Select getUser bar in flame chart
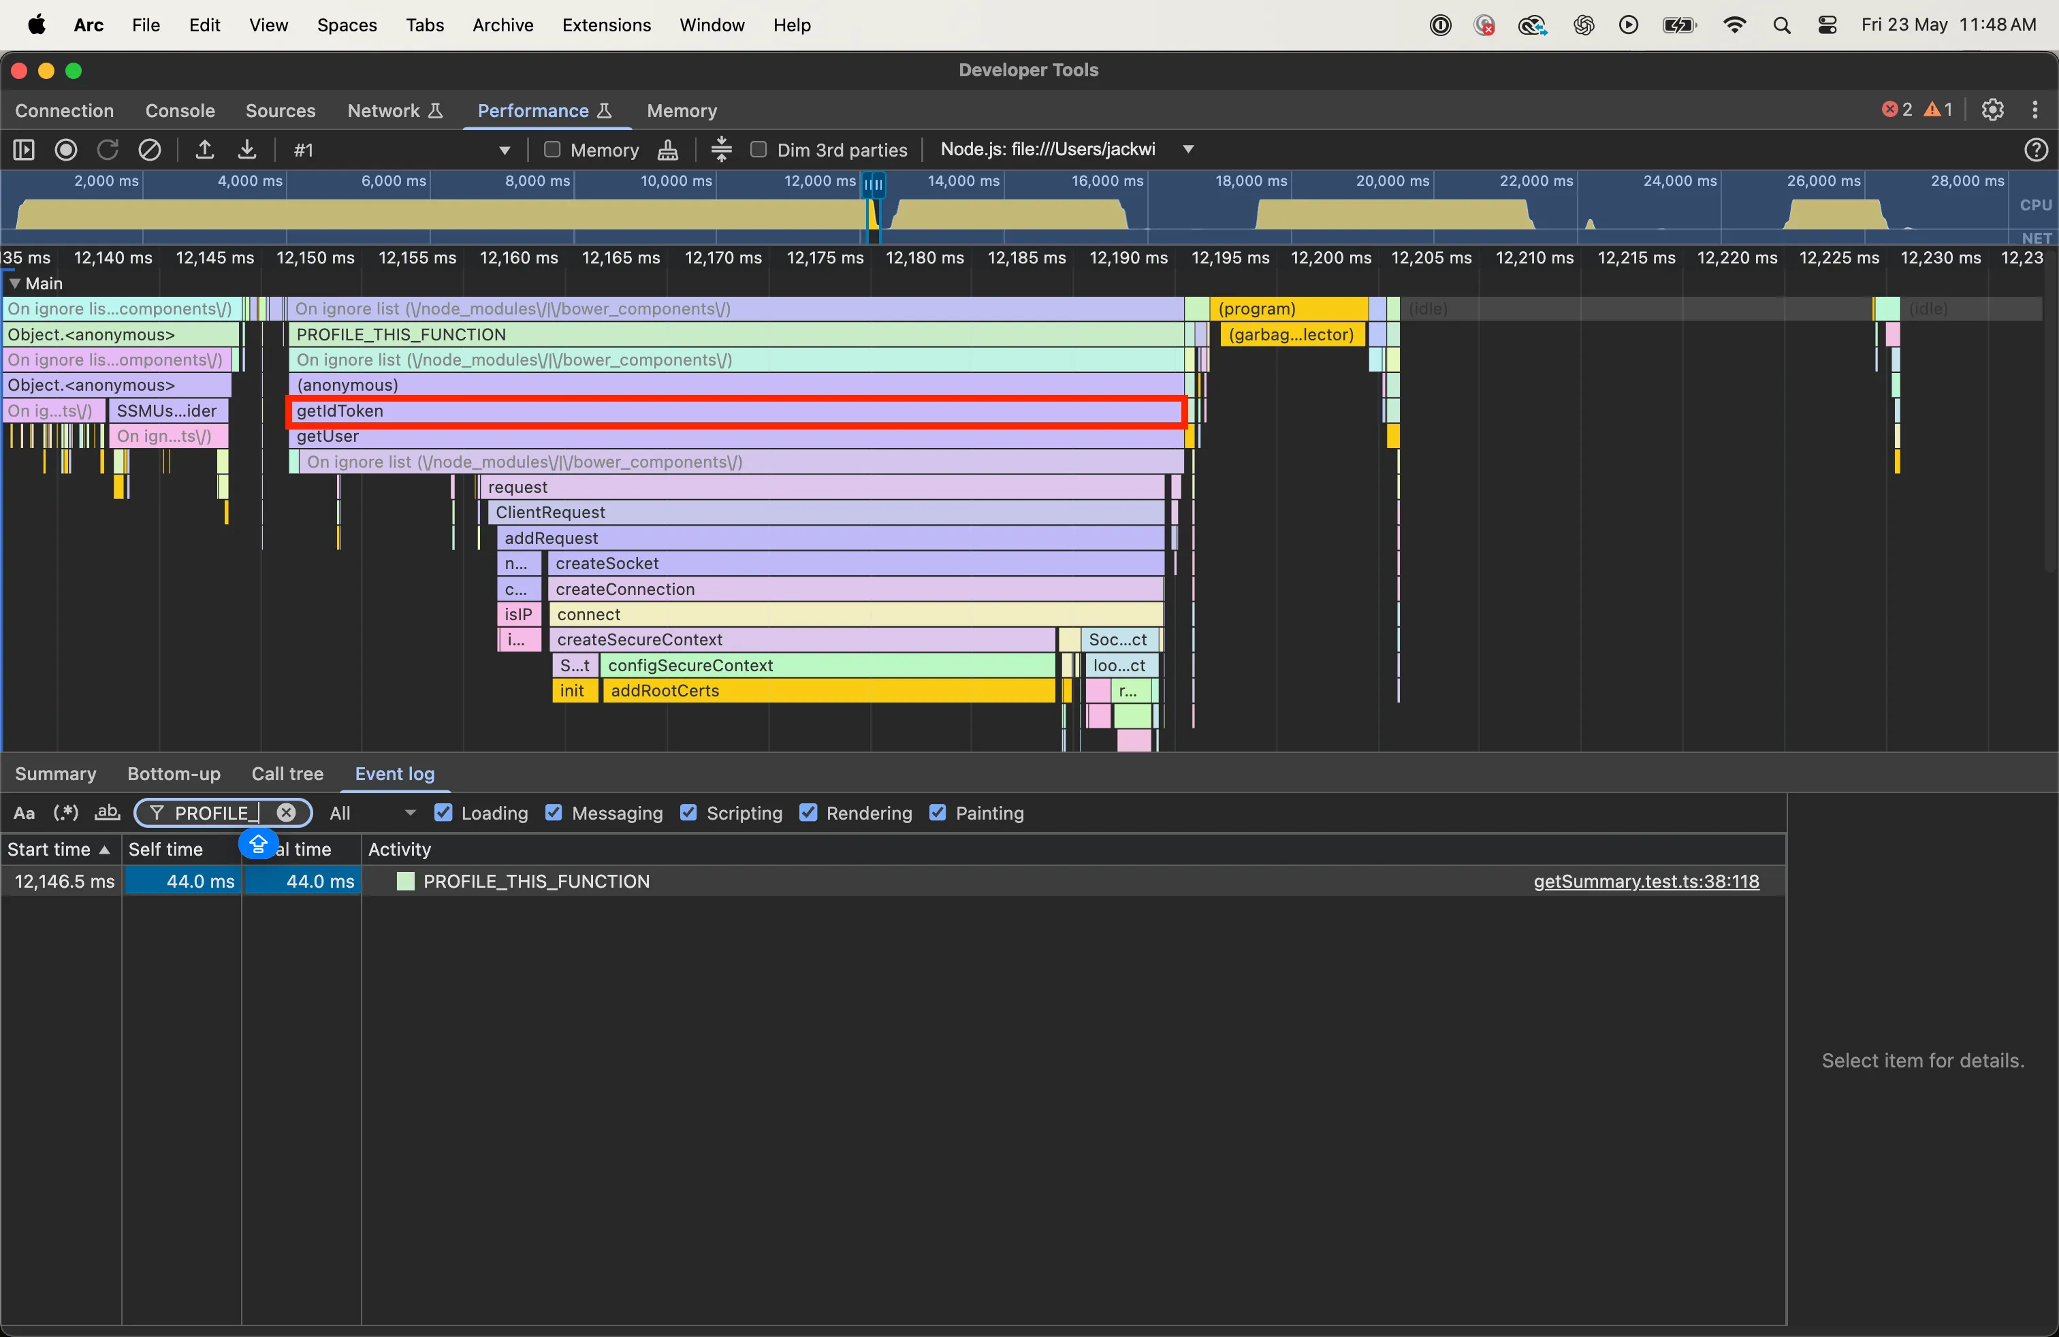The width and height of the screenshot is (2059, 1337). pos(736,437)
